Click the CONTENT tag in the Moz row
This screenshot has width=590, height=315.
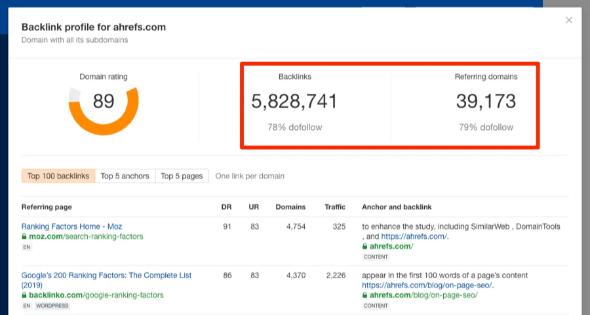coord(376,257)
